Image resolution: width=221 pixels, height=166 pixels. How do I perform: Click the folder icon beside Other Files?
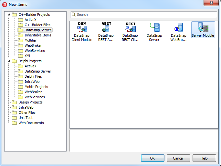coord(14,112)
